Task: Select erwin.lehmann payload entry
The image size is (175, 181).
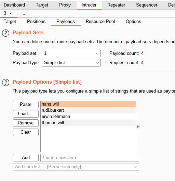Action: click(88, 117)
